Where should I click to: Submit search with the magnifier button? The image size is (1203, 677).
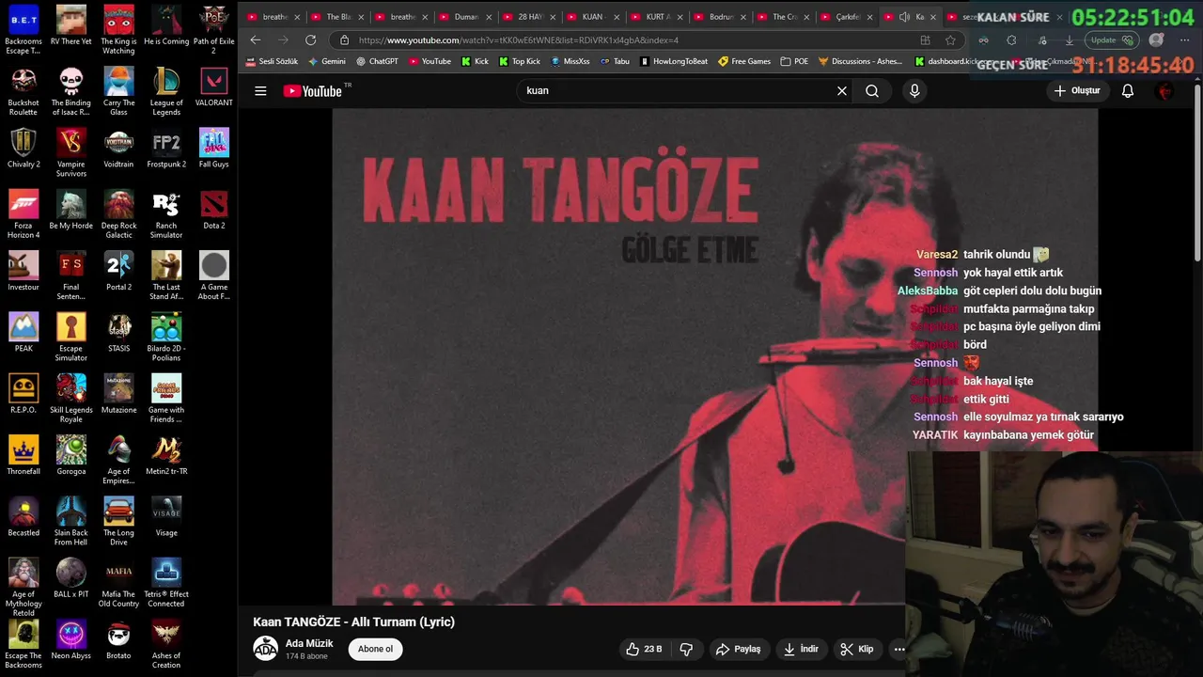pos(872,91)
